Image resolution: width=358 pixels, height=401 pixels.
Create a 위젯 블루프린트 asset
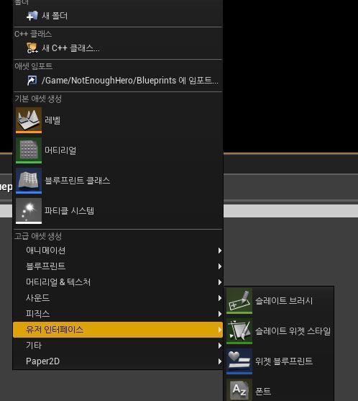279,361
